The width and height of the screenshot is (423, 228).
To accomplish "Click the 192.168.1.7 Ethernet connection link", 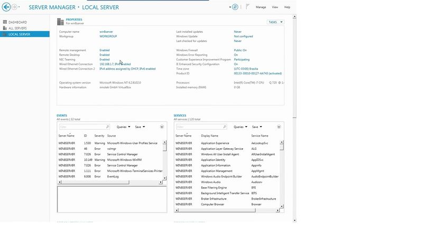I will point(115,64).
